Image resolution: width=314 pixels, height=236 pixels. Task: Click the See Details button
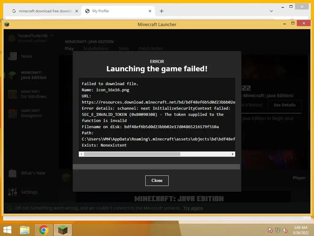[285, 105]
